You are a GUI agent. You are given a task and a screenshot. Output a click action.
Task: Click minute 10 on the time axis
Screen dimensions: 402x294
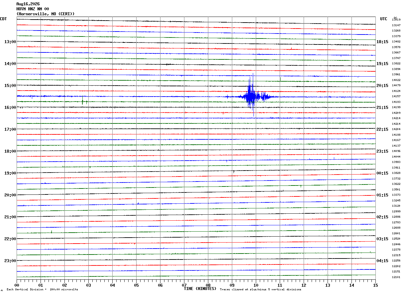pos(256,285)
